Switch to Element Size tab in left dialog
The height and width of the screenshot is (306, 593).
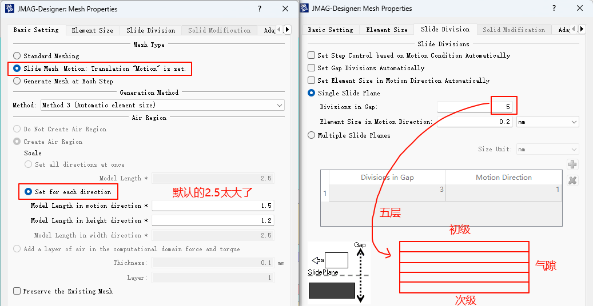click(x=92, y=30)
